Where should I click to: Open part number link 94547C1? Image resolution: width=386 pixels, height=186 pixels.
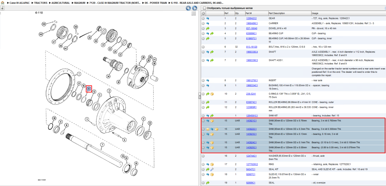pyautogui.click(x=251, y=169)
